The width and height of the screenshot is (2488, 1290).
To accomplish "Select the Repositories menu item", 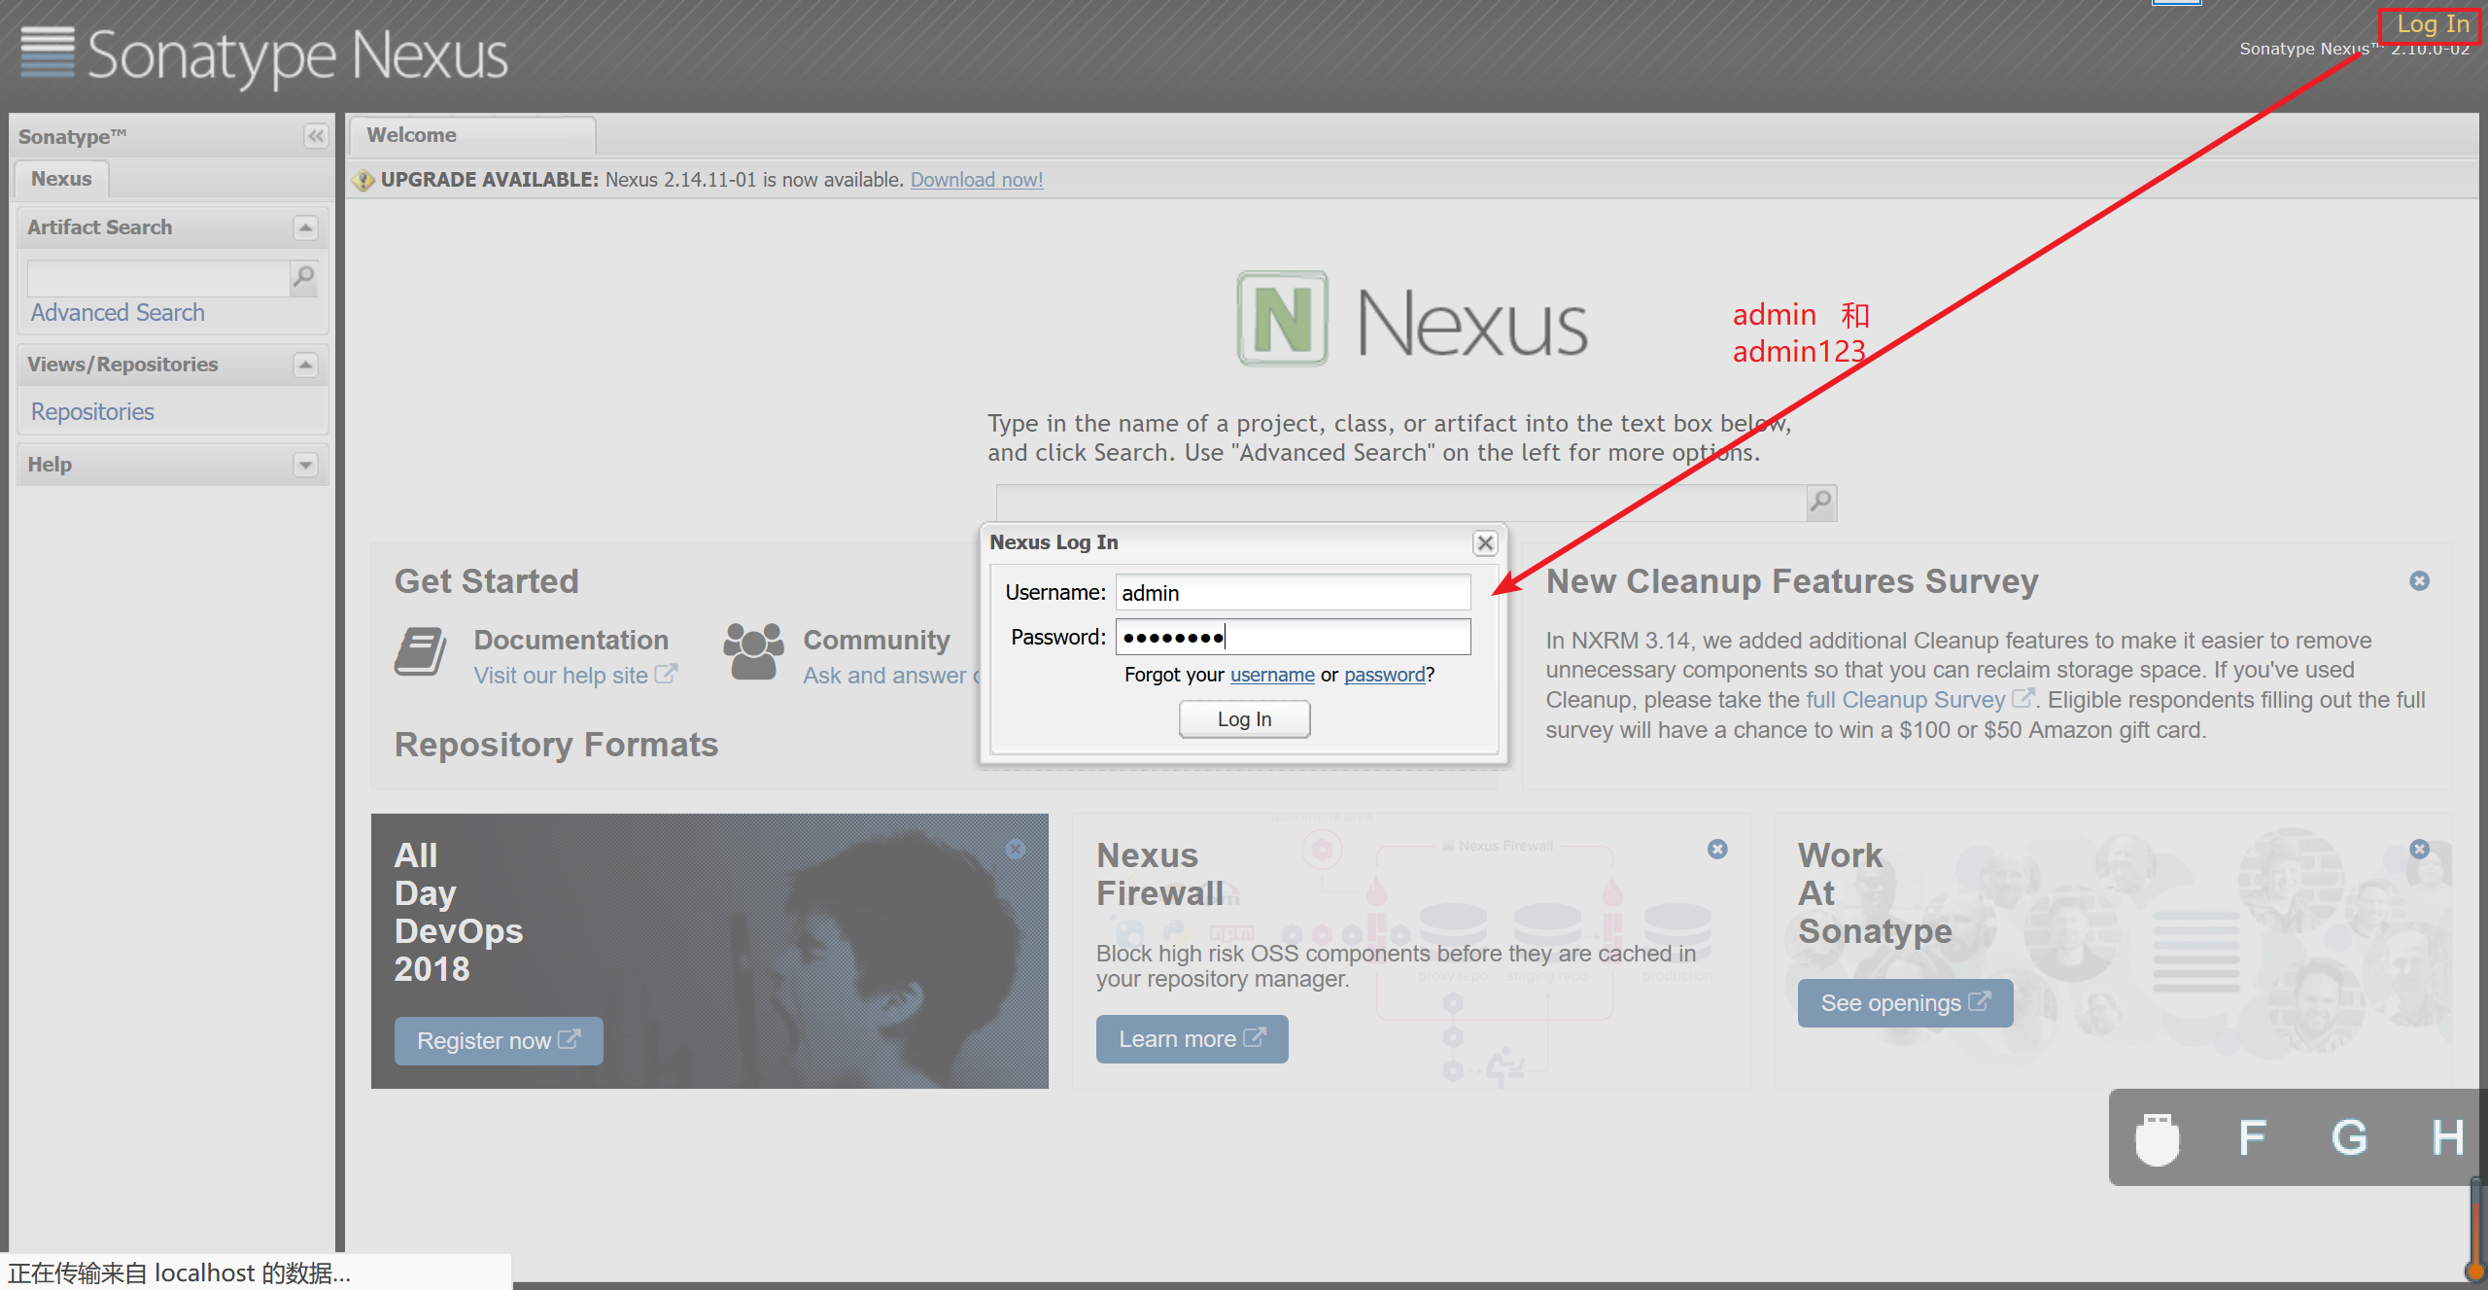I will point(92,409).
